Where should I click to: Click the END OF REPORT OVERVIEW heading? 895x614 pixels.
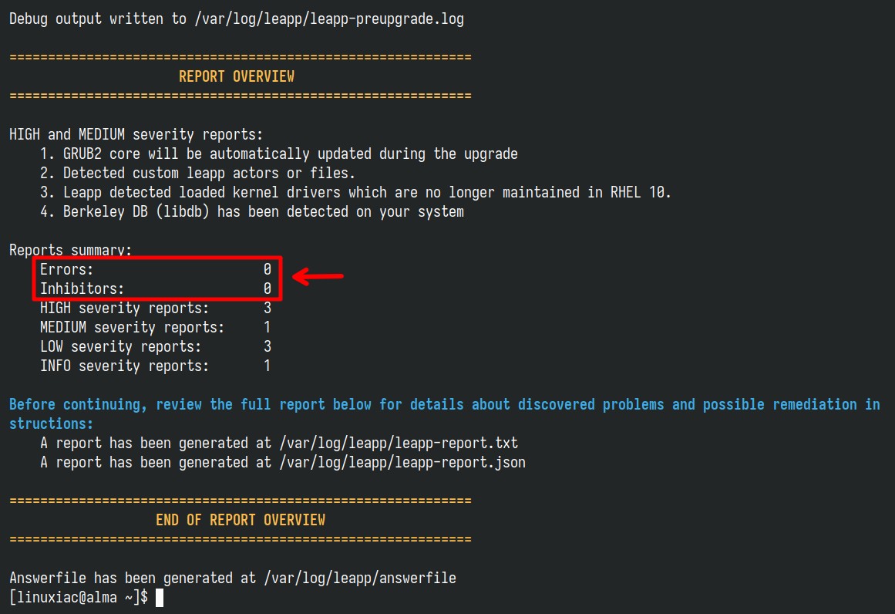click(x=241, y=520)
